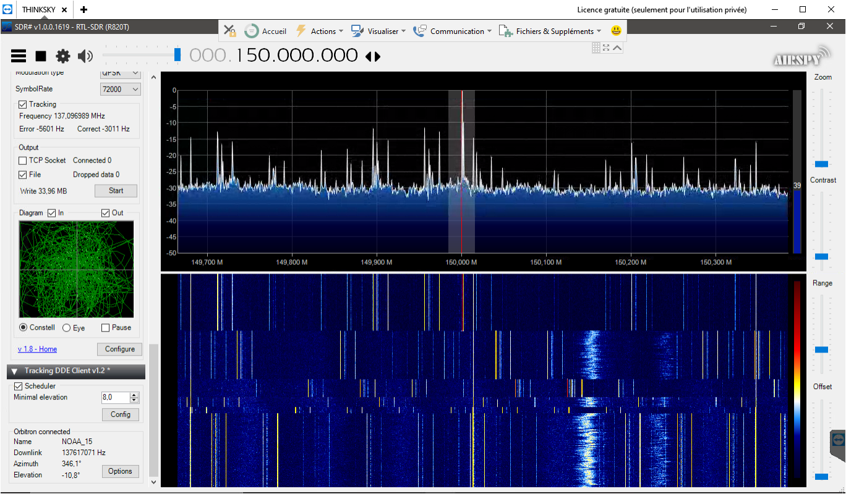Screen dimensions: 846x494
Task: Decrease minimal elevation with down arrow
Action: [134, 401]
